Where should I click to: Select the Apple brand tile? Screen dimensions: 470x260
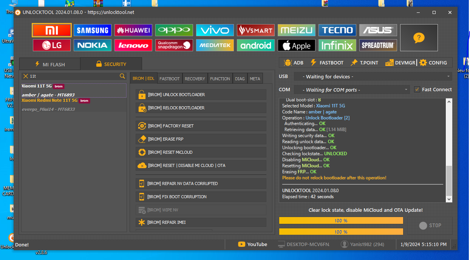[297, 45]
